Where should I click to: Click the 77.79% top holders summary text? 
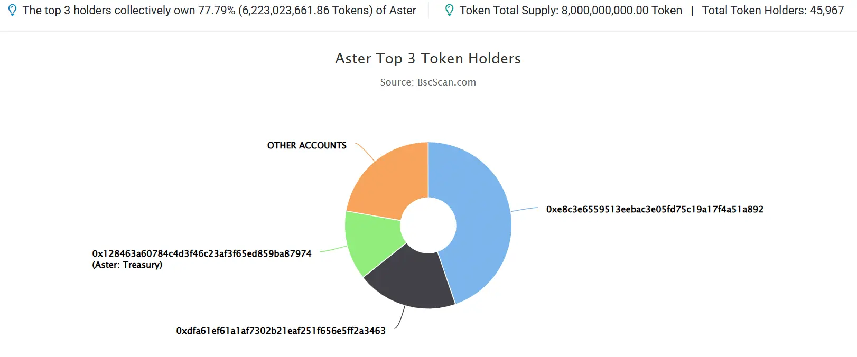[x=219, y=10]
